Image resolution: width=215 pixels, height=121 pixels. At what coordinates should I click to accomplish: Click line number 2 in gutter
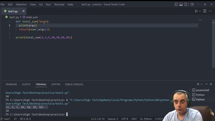click(9, 26)
